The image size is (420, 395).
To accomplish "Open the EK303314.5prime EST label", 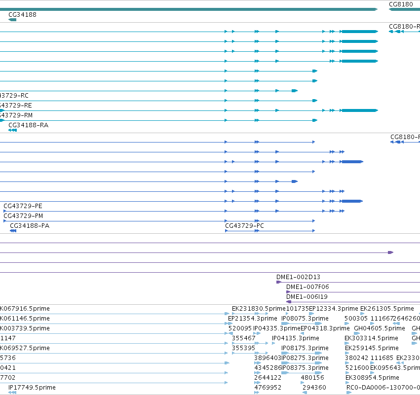I will 371,338.
